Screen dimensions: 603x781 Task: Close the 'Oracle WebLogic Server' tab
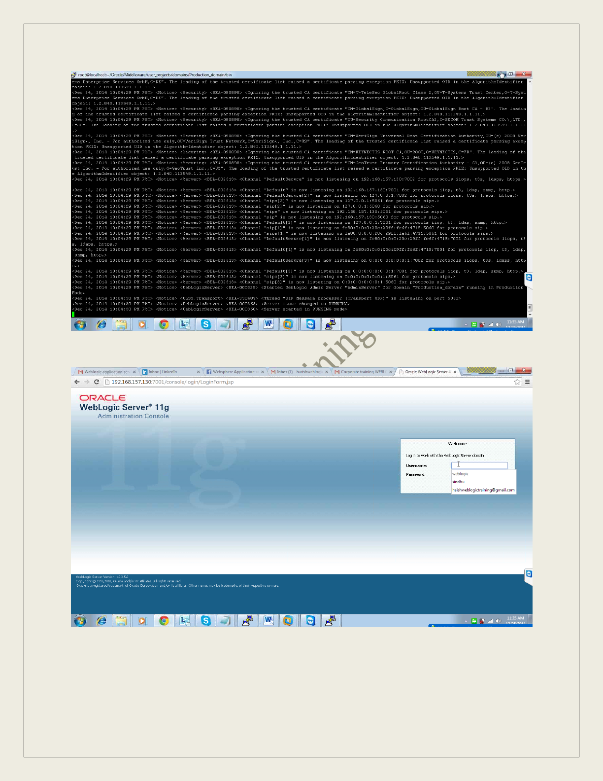point(455,372)
